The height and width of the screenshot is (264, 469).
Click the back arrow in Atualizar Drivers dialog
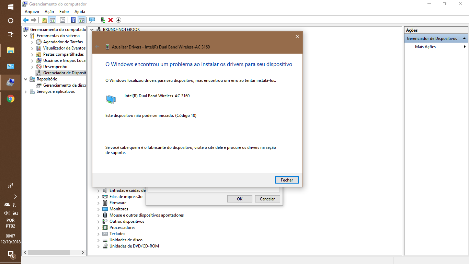pyautogui.click(x=97, y=47)
